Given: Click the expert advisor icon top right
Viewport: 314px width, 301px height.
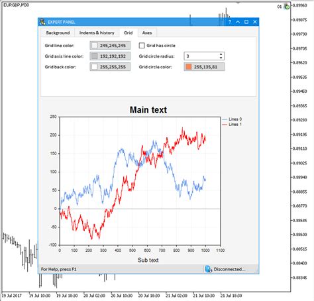Looking at the screenshot, I should click(x=287, y=7).
